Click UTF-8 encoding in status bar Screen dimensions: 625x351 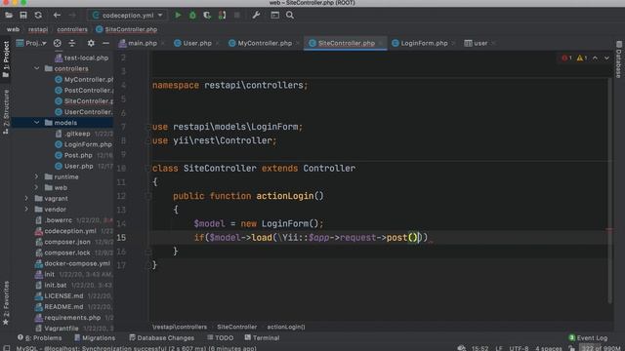(519, 348)
